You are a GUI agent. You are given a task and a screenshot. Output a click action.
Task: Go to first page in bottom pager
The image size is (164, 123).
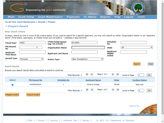[87, 89]
